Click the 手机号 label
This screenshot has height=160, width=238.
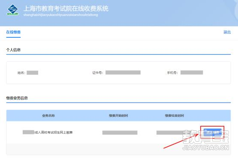172,73
